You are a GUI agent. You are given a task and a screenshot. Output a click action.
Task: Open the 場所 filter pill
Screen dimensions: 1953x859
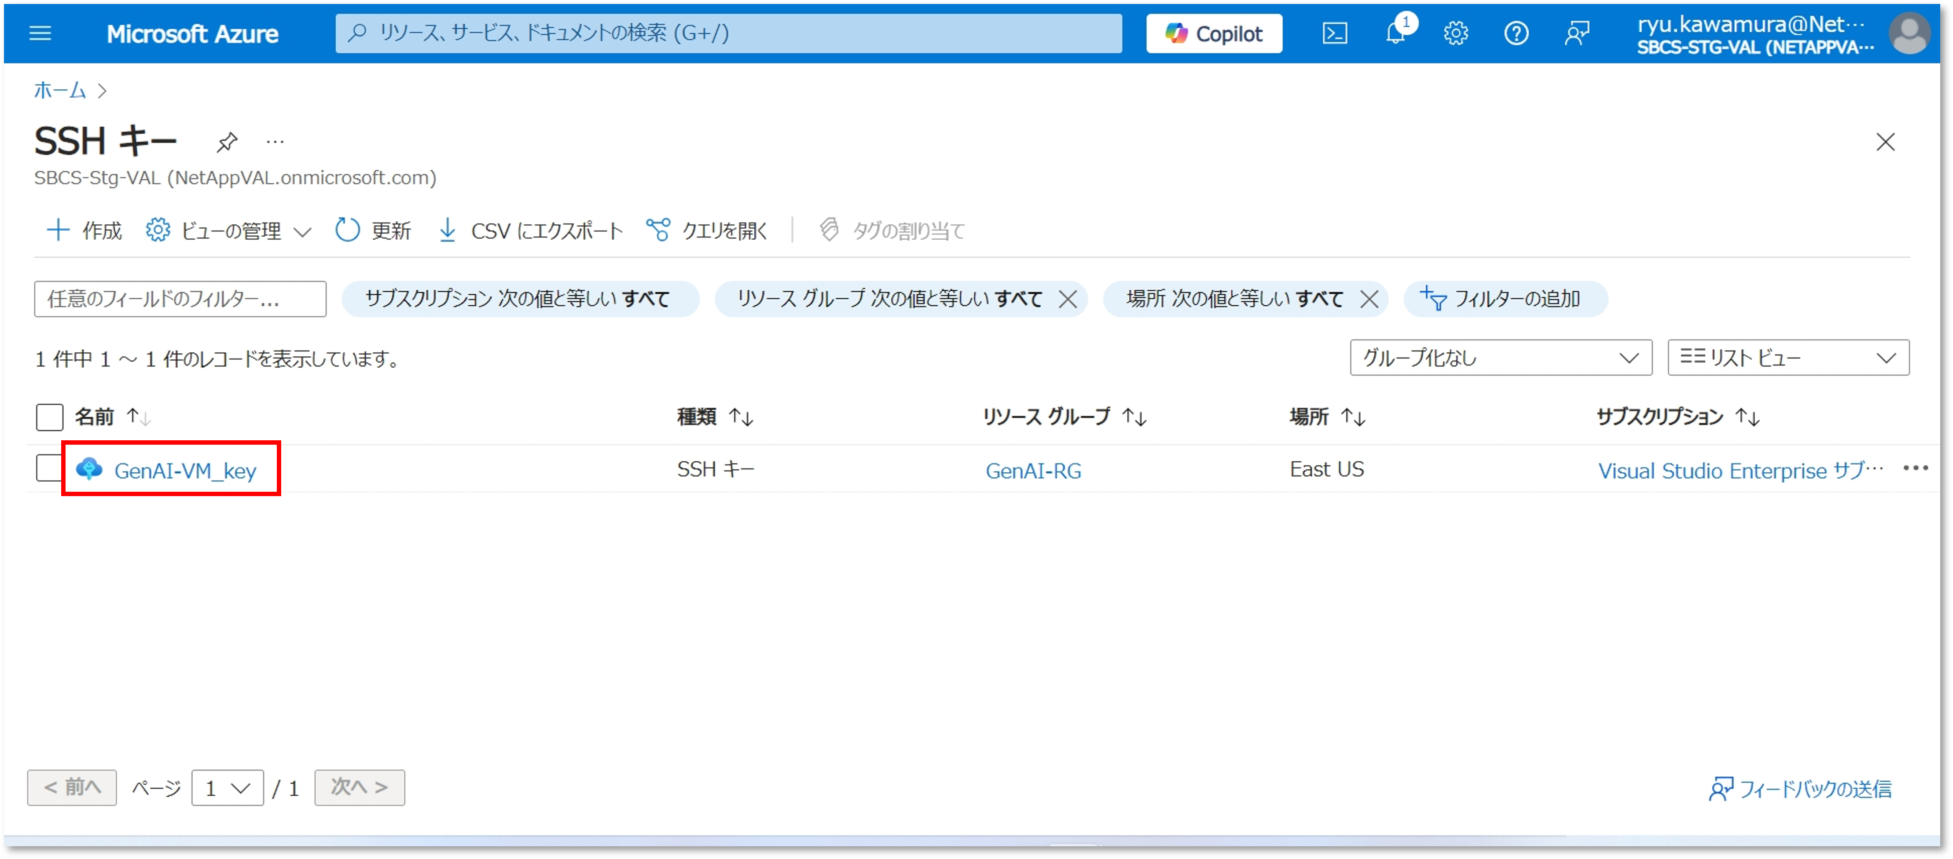pyautogui.click(x=1234, y=299)
